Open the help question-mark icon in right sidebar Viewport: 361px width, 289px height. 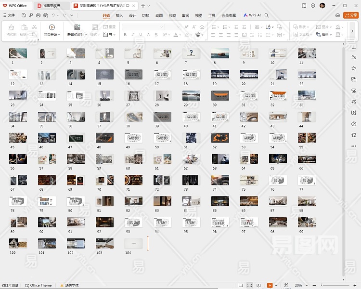(354, 124)
